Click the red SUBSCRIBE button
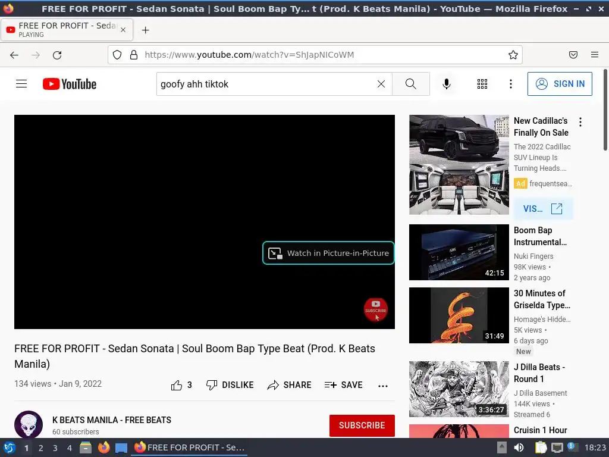The image size is (609, 457). pos(362,425)
